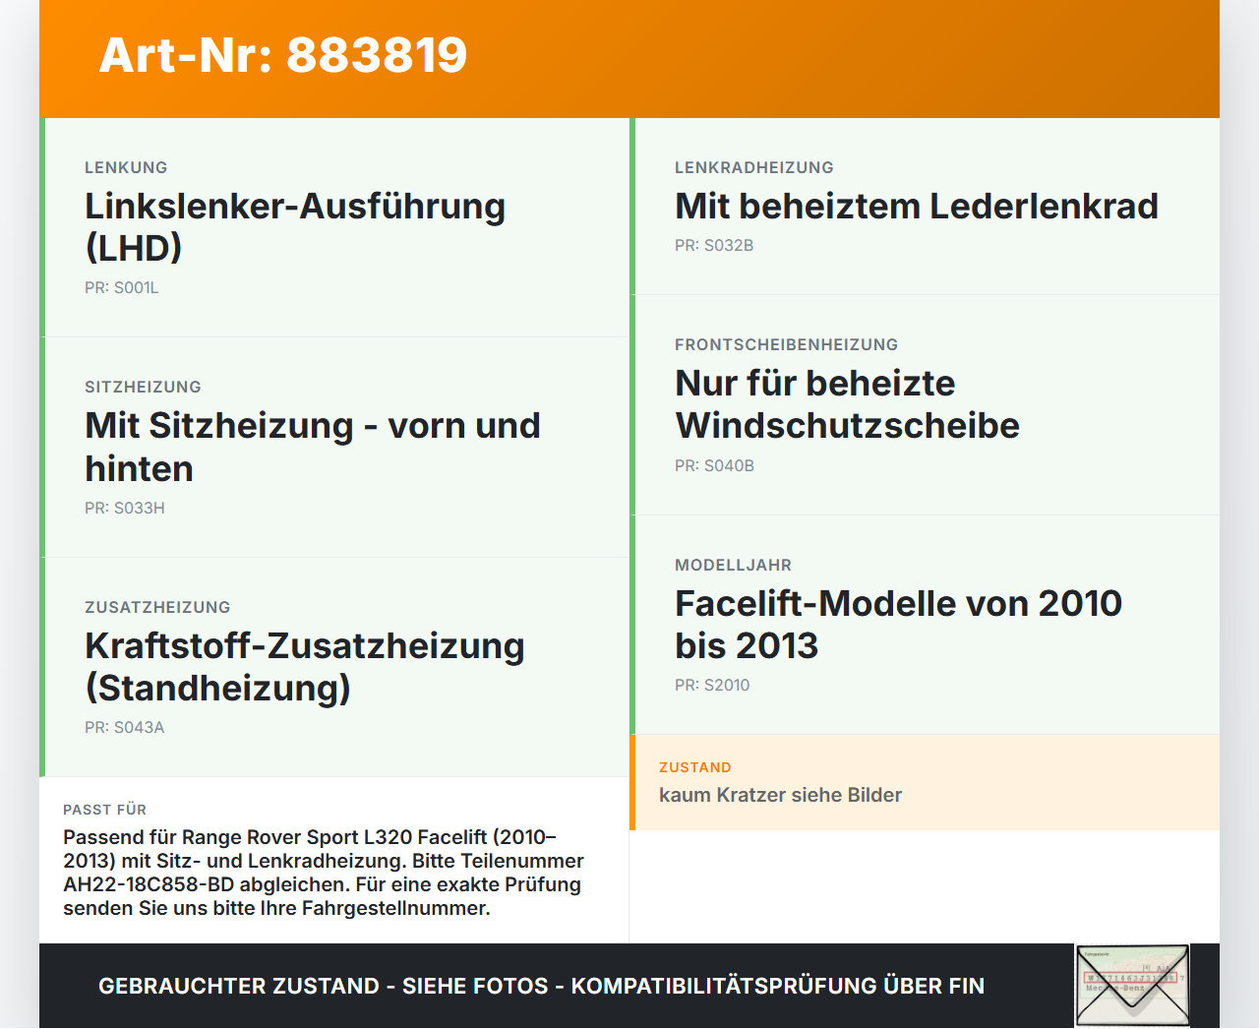Click the PR: S032B code
This screenshot has height=1029, width=1259.
(714, 246)
